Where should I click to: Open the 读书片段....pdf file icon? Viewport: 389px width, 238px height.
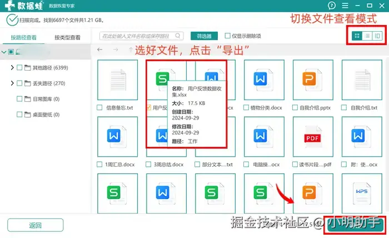point(313,137)
